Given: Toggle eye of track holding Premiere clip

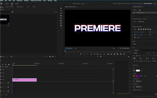Looking at the screenshot, I should [x=3, y=79].
